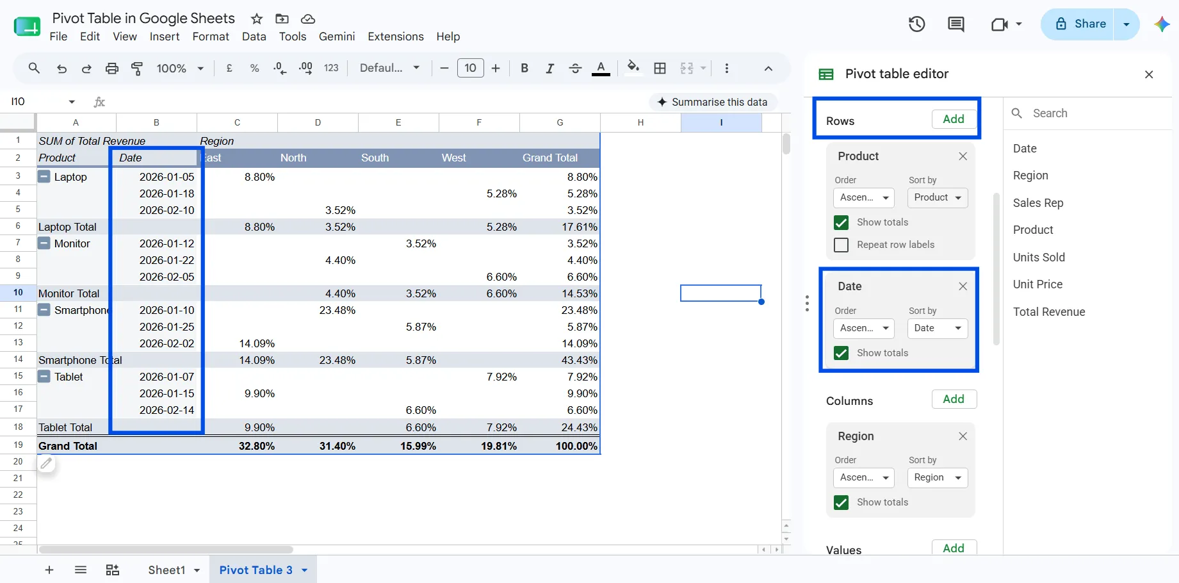Enable Repeat row labels checkbox
The image size is (1179, 583).
coord(841,245)
